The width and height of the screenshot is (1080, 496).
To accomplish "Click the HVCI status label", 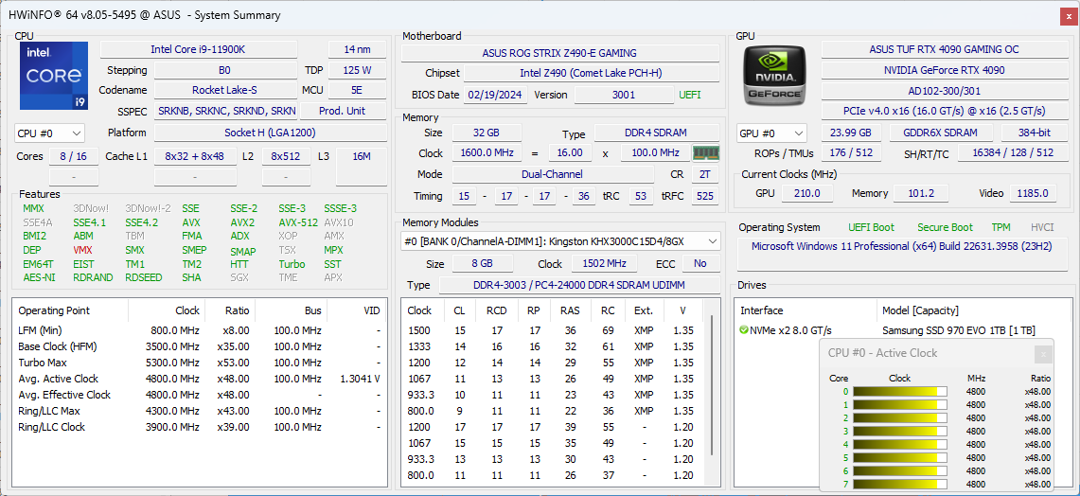I will point(1042,227).
